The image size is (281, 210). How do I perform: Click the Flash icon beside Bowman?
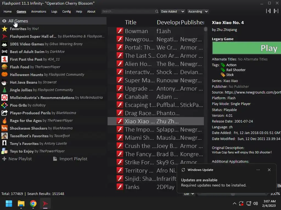(120, 31)
